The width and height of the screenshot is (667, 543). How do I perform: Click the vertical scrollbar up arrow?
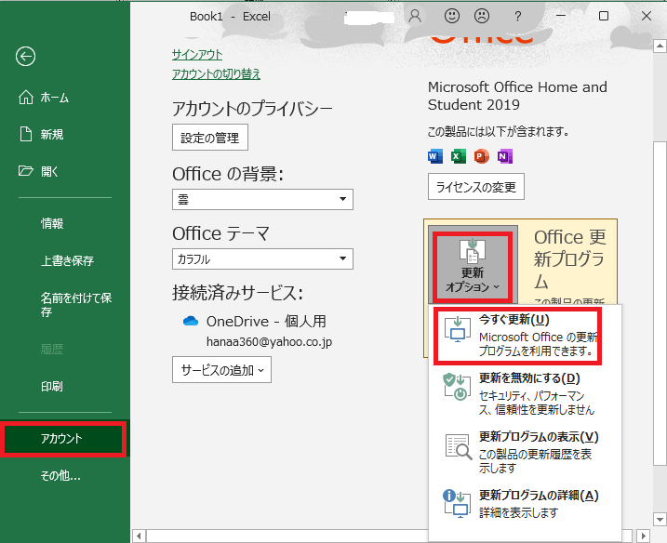click(x=660, y=46)
